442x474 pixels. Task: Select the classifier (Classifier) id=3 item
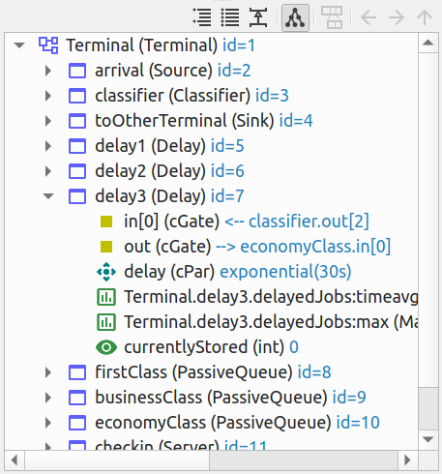pos(192,96)
